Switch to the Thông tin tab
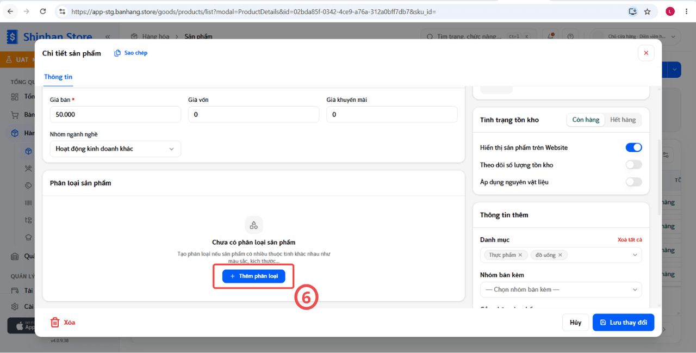Screen dimensions: 696x353 pos(58,77)
